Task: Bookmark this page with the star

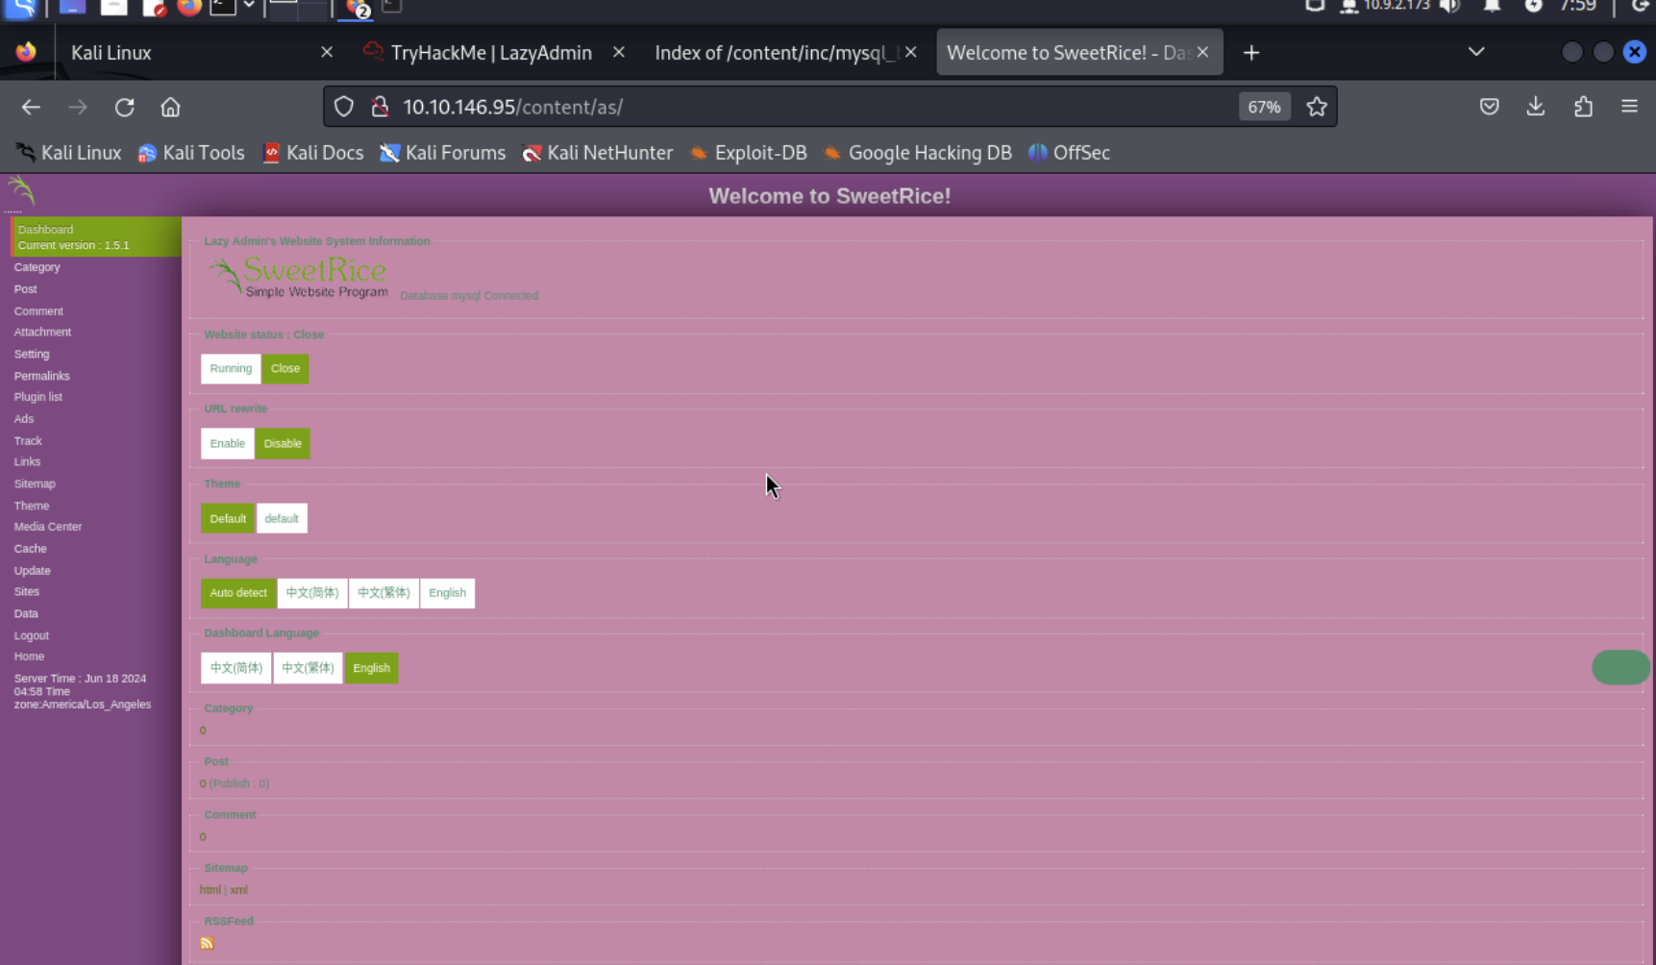Action: (x=1317, y=107)
